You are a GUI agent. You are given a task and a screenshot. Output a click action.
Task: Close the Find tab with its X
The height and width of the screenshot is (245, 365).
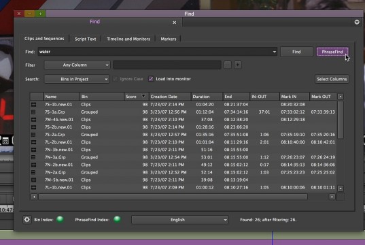(x=175, y=22)
